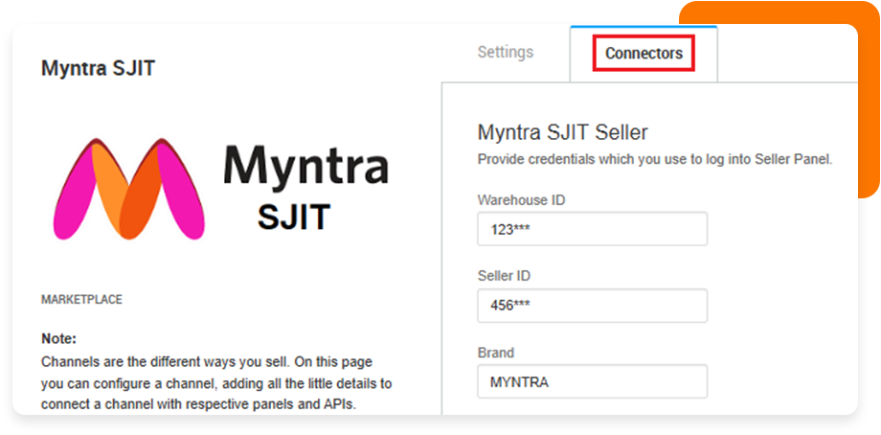Screen dimensions: 881x435
Task: Click the MARKETPLACE label
Action: 81,300
